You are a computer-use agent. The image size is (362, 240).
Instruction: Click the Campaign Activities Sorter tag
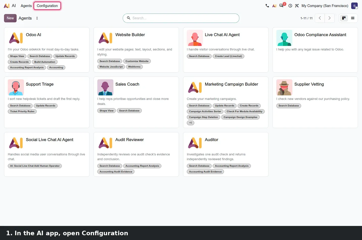click(205, 111)
